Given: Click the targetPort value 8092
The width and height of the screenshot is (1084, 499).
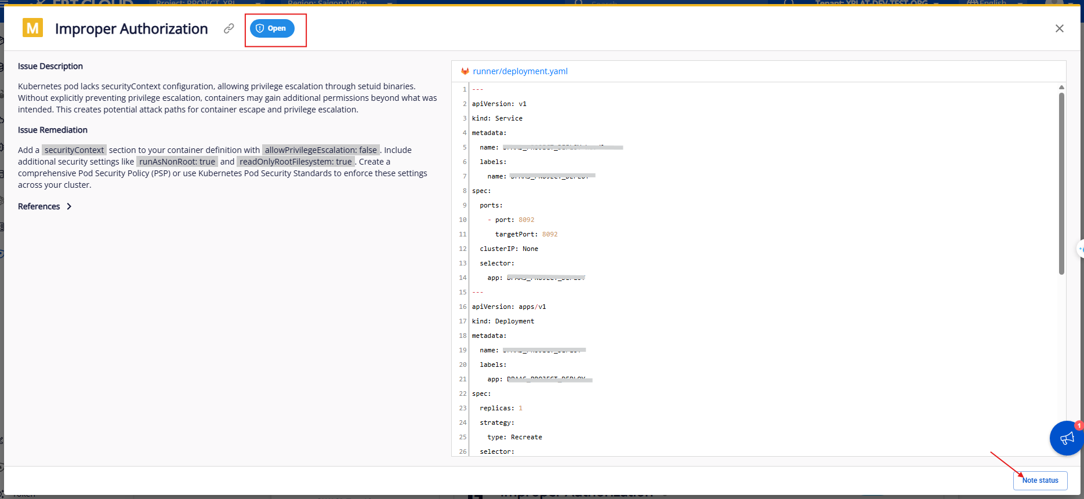Looking at the screenshot, I should click(549, 234).
